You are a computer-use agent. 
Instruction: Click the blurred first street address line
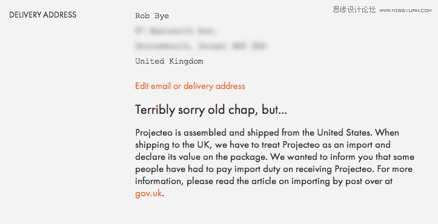tap(175, 31)
